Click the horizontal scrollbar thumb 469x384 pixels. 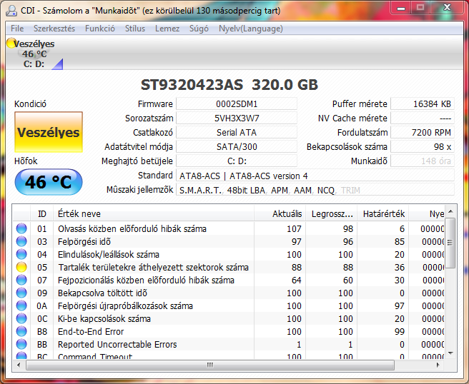coord(210,365)
